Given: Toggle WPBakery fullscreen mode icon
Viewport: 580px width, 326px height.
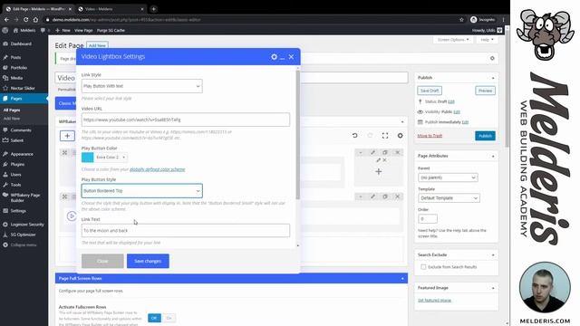Looking at the screenshot, I should point(385,136).
